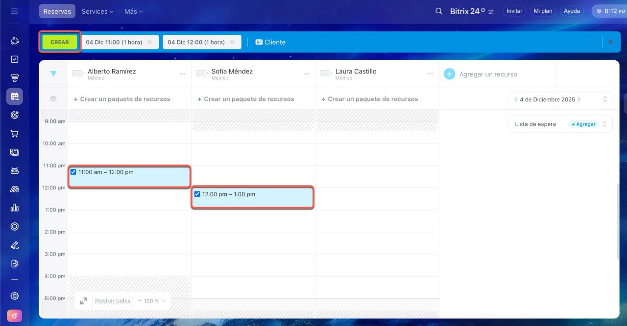Screen dimensions: 627x326
Task: Click the plus icon to add a resource
Action: pos(449,74)
